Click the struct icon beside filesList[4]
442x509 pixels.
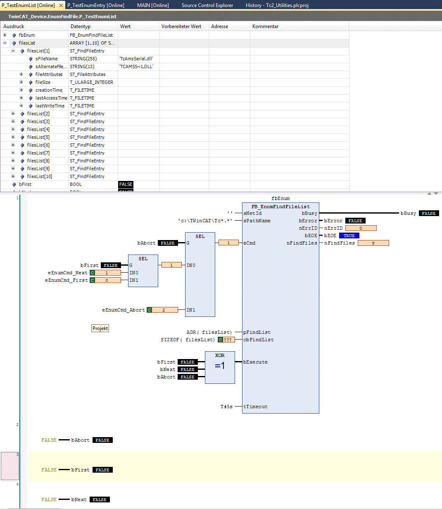point(22,129)
